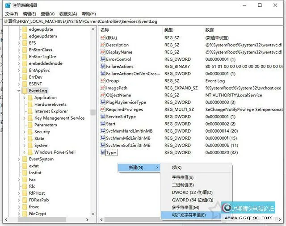This screenshot has width=286, height=226.
Task: Select the ErrDev key
Action: (36, 77)
